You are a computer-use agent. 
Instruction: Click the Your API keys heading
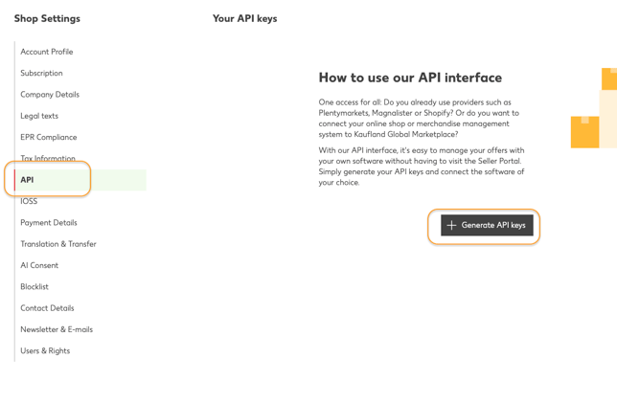coord(244,18)
